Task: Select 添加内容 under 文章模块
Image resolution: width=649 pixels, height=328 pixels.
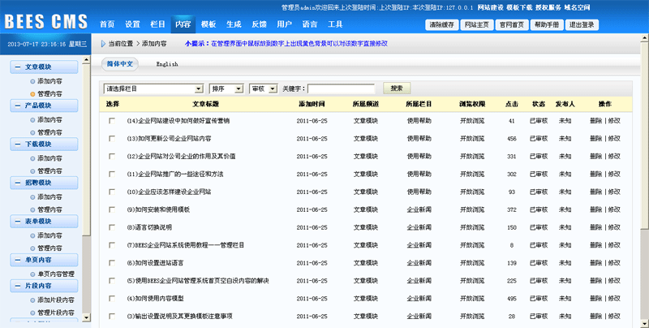Action: coord(49,81)
